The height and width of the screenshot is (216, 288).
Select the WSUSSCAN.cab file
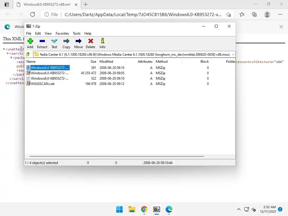click(43, 84)
